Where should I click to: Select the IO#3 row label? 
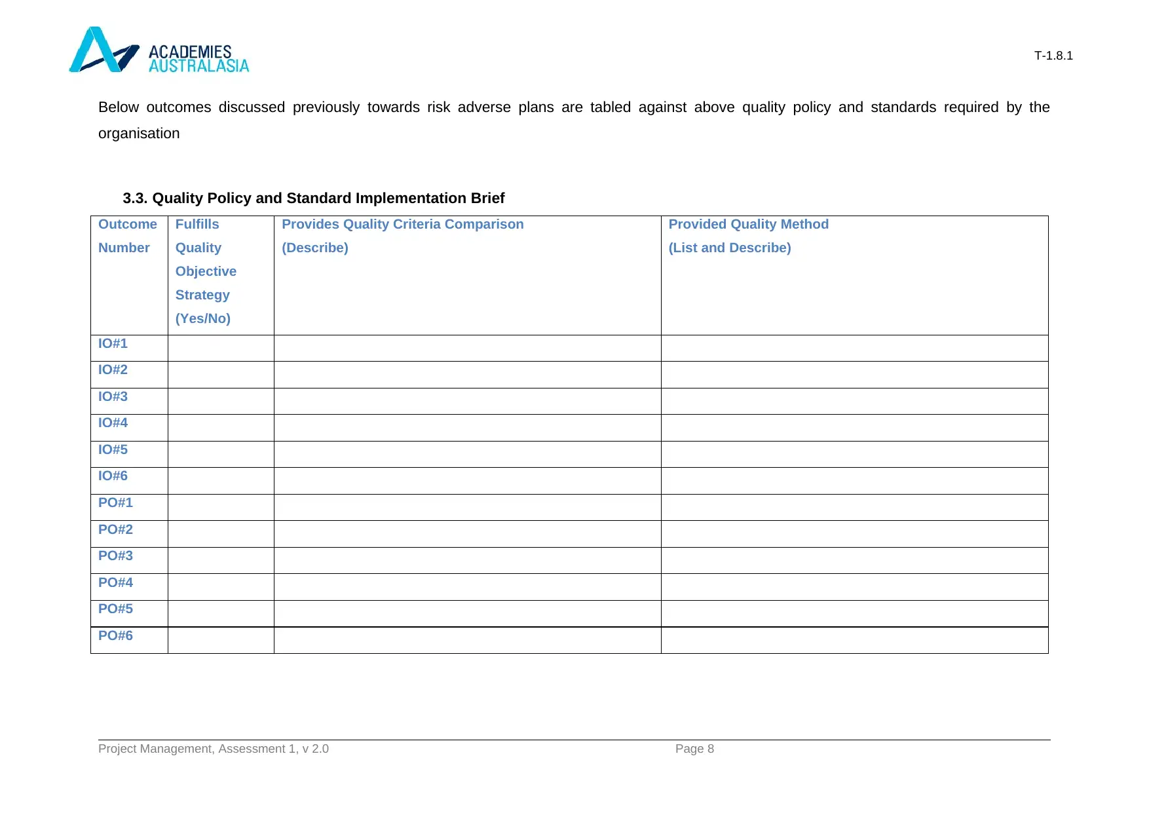coord(113,396)
